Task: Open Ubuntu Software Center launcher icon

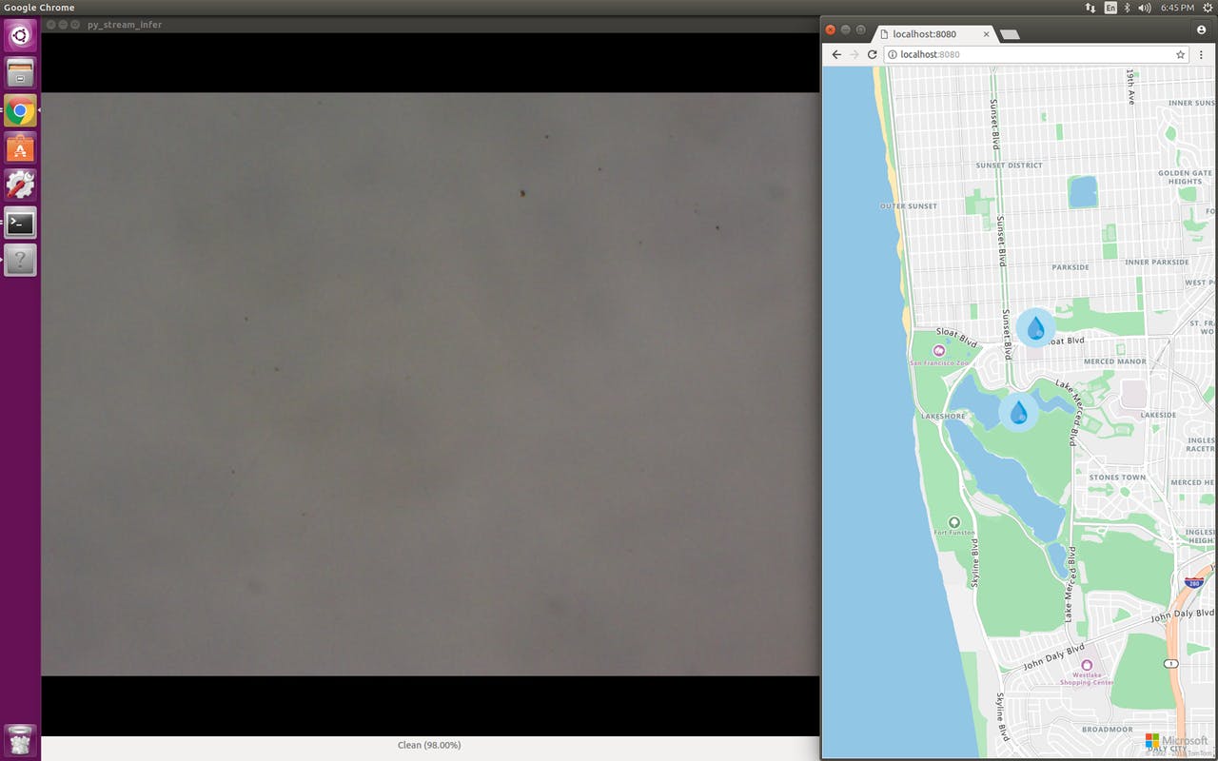Action: (20, 147)
